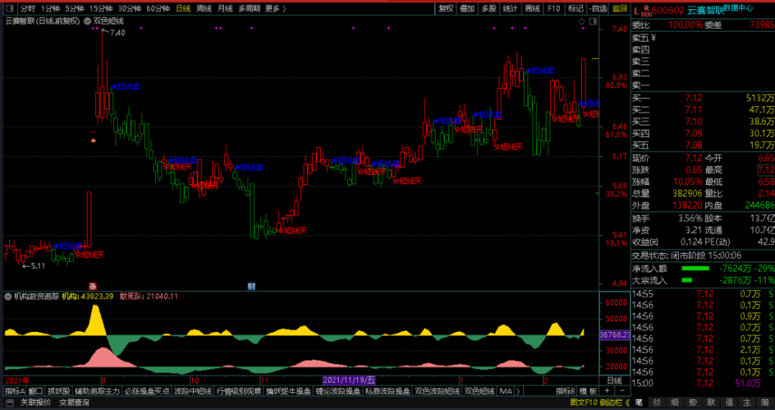The image size is (775, 410).
Task: Expand the 更多 periods menu
Action: [275, 9]
